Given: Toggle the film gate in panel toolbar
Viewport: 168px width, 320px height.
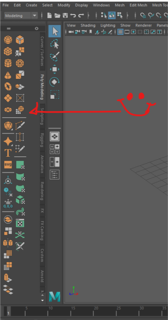Looking at the screenshot, I should 127,32.
